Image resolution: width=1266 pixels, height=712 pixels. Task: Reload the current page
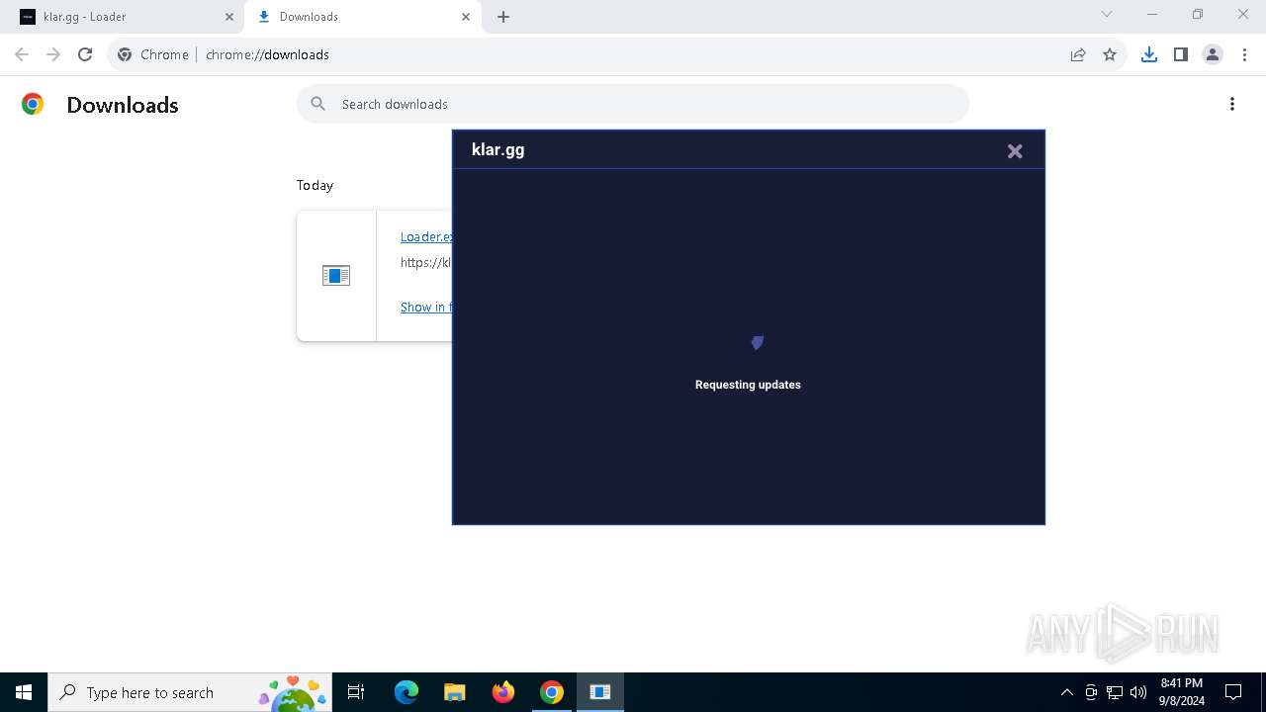coord(85,54)
